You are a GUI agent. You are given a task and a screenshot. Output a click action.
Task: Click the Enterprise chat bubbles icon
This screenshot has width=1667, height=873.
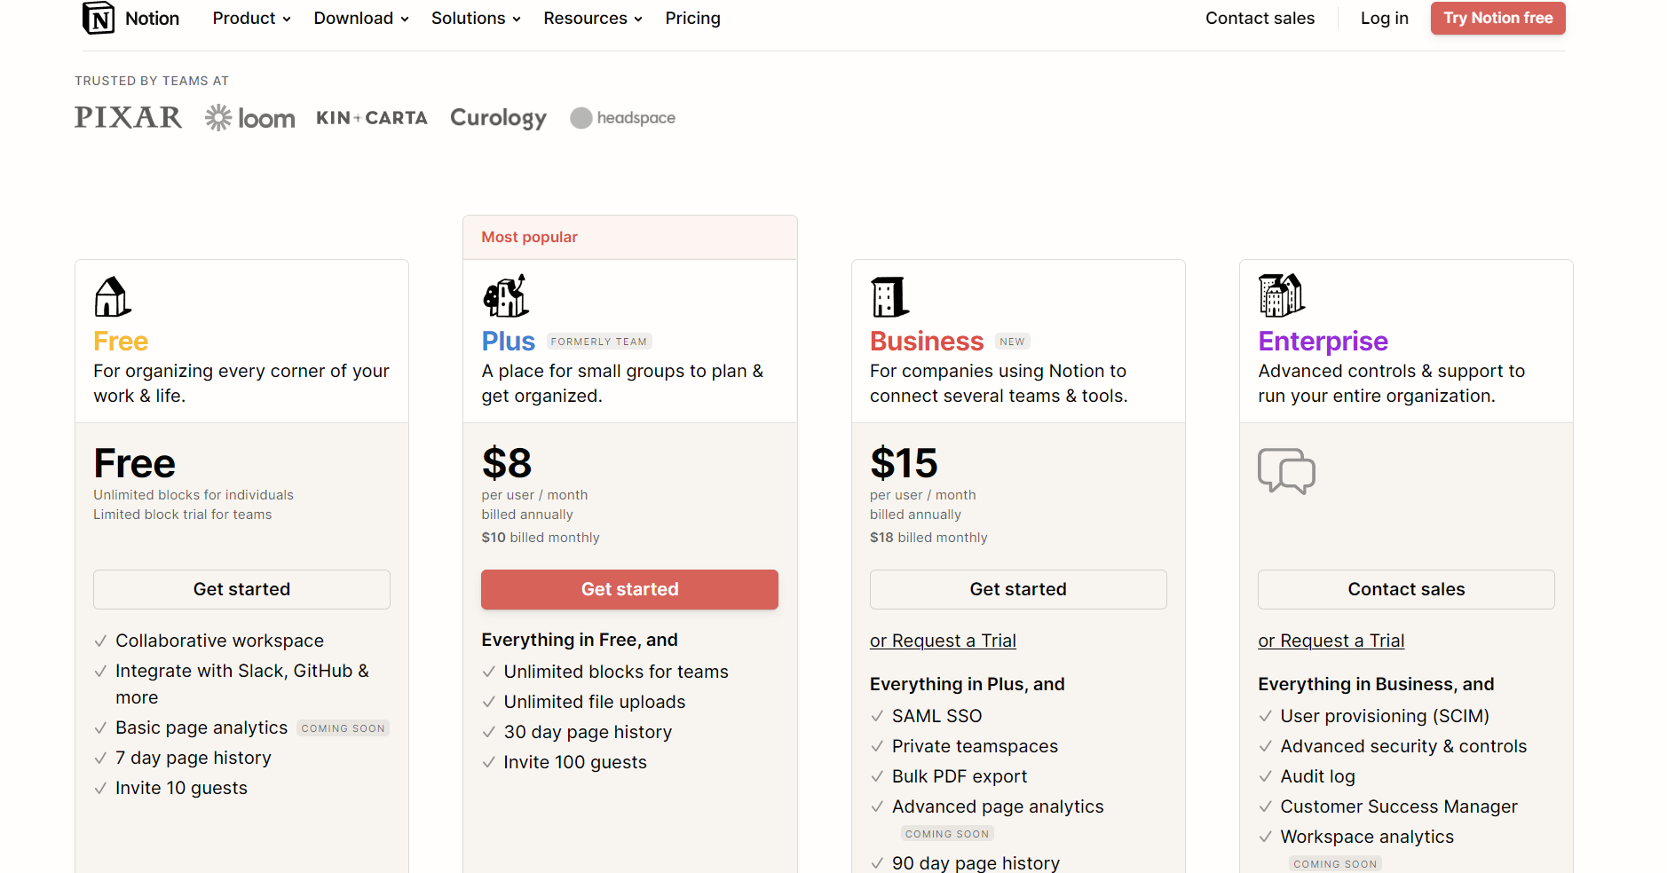pyautogui.click(x=1286, y=470)
